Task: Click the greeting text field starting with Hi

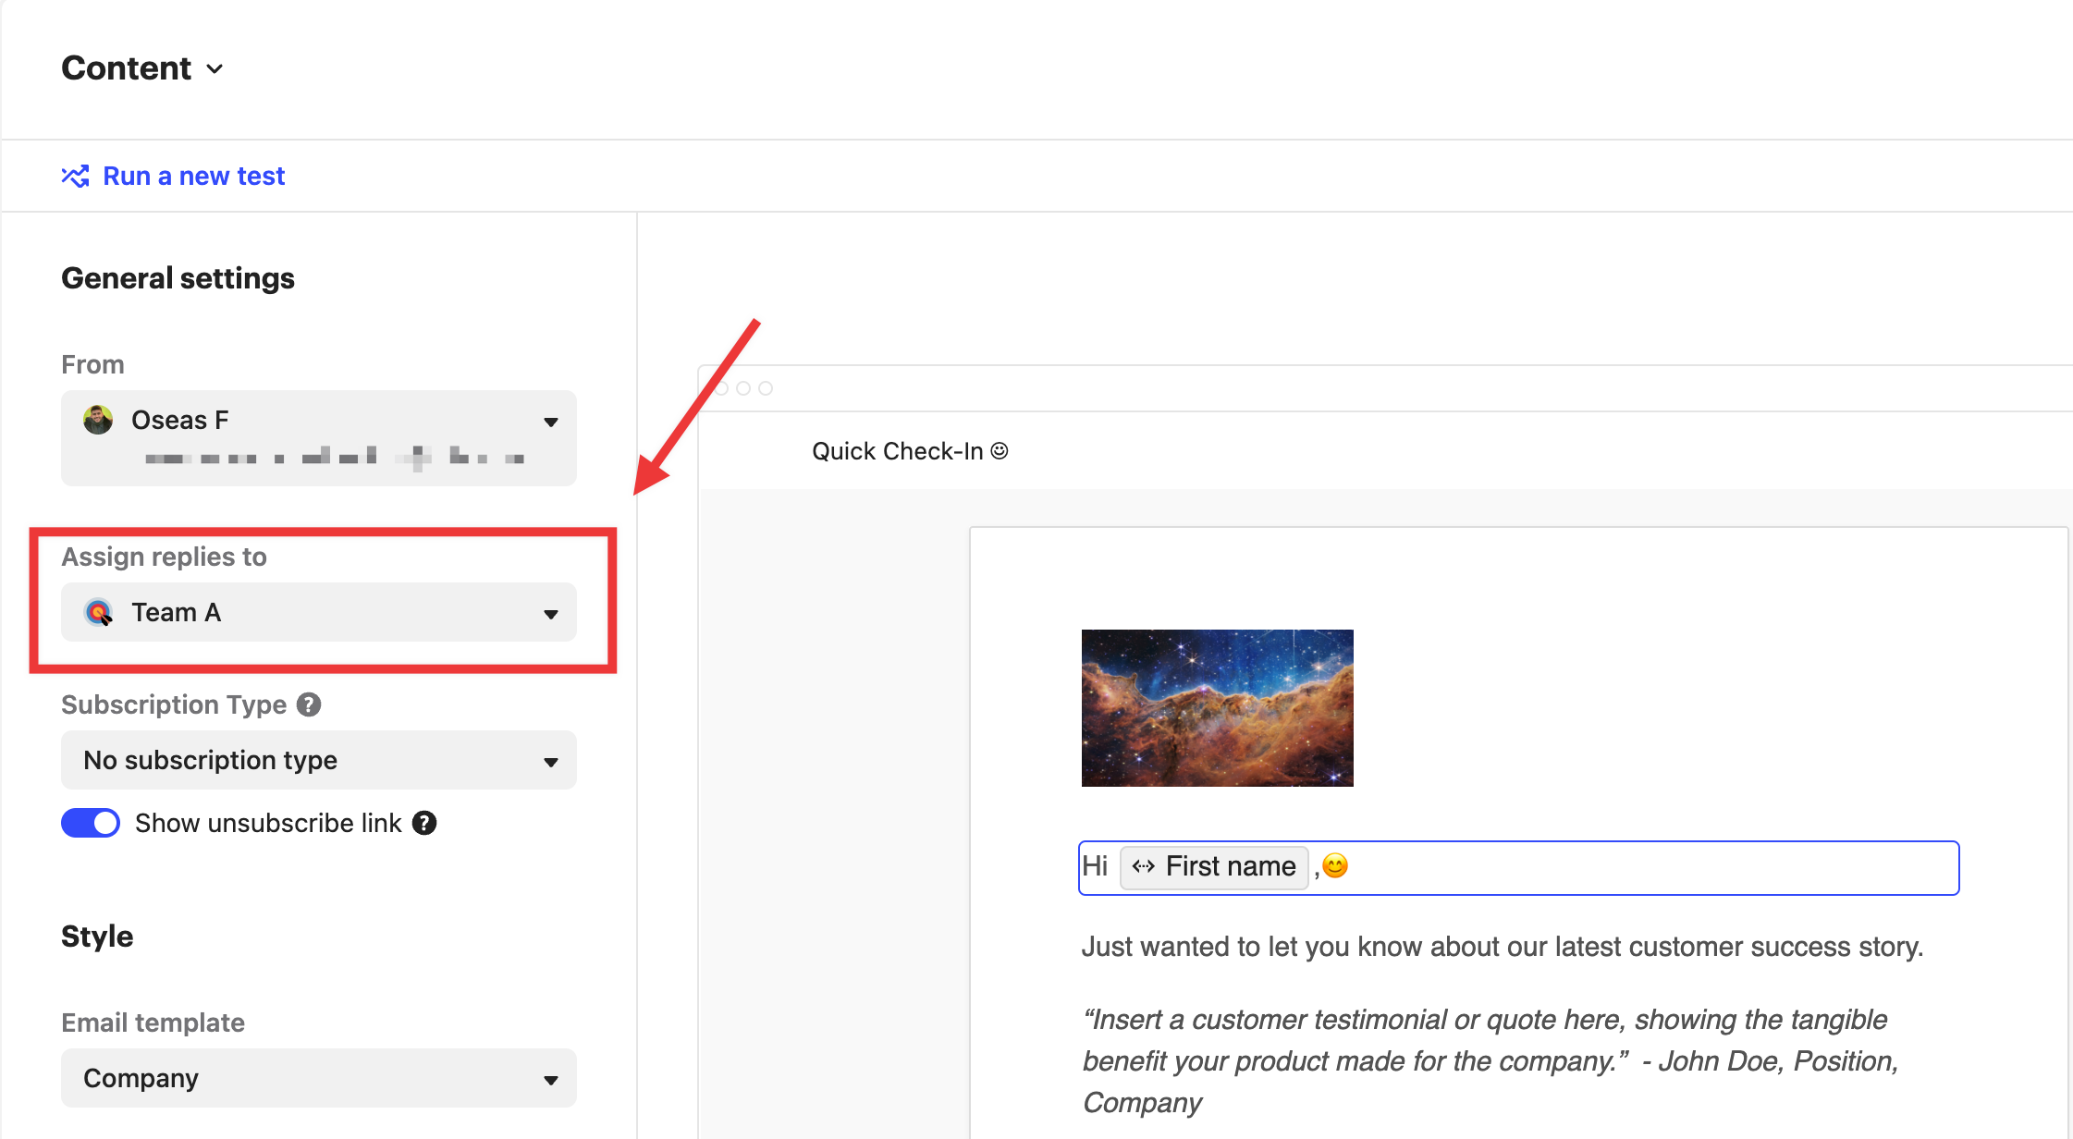Action: pos(1518,867)
